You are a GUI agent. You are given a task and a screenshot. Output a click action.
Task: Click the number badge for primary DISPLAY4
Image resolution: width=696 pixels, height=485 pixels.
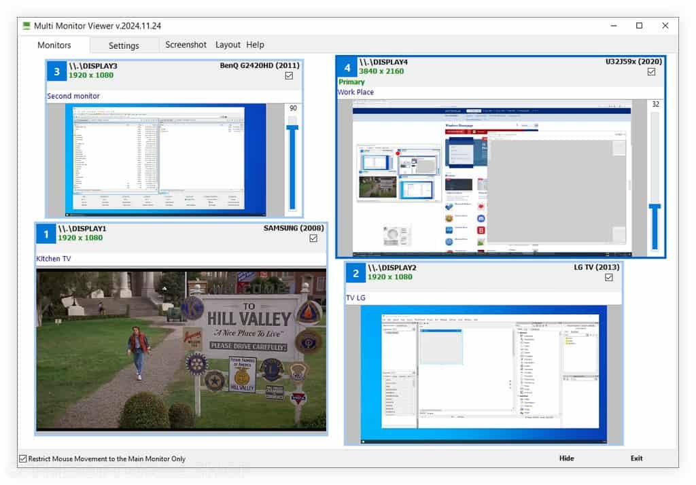pos(347,68)
